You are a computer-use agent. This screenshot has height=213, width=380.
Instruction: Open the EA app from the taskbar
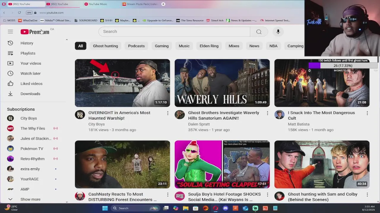205,208
